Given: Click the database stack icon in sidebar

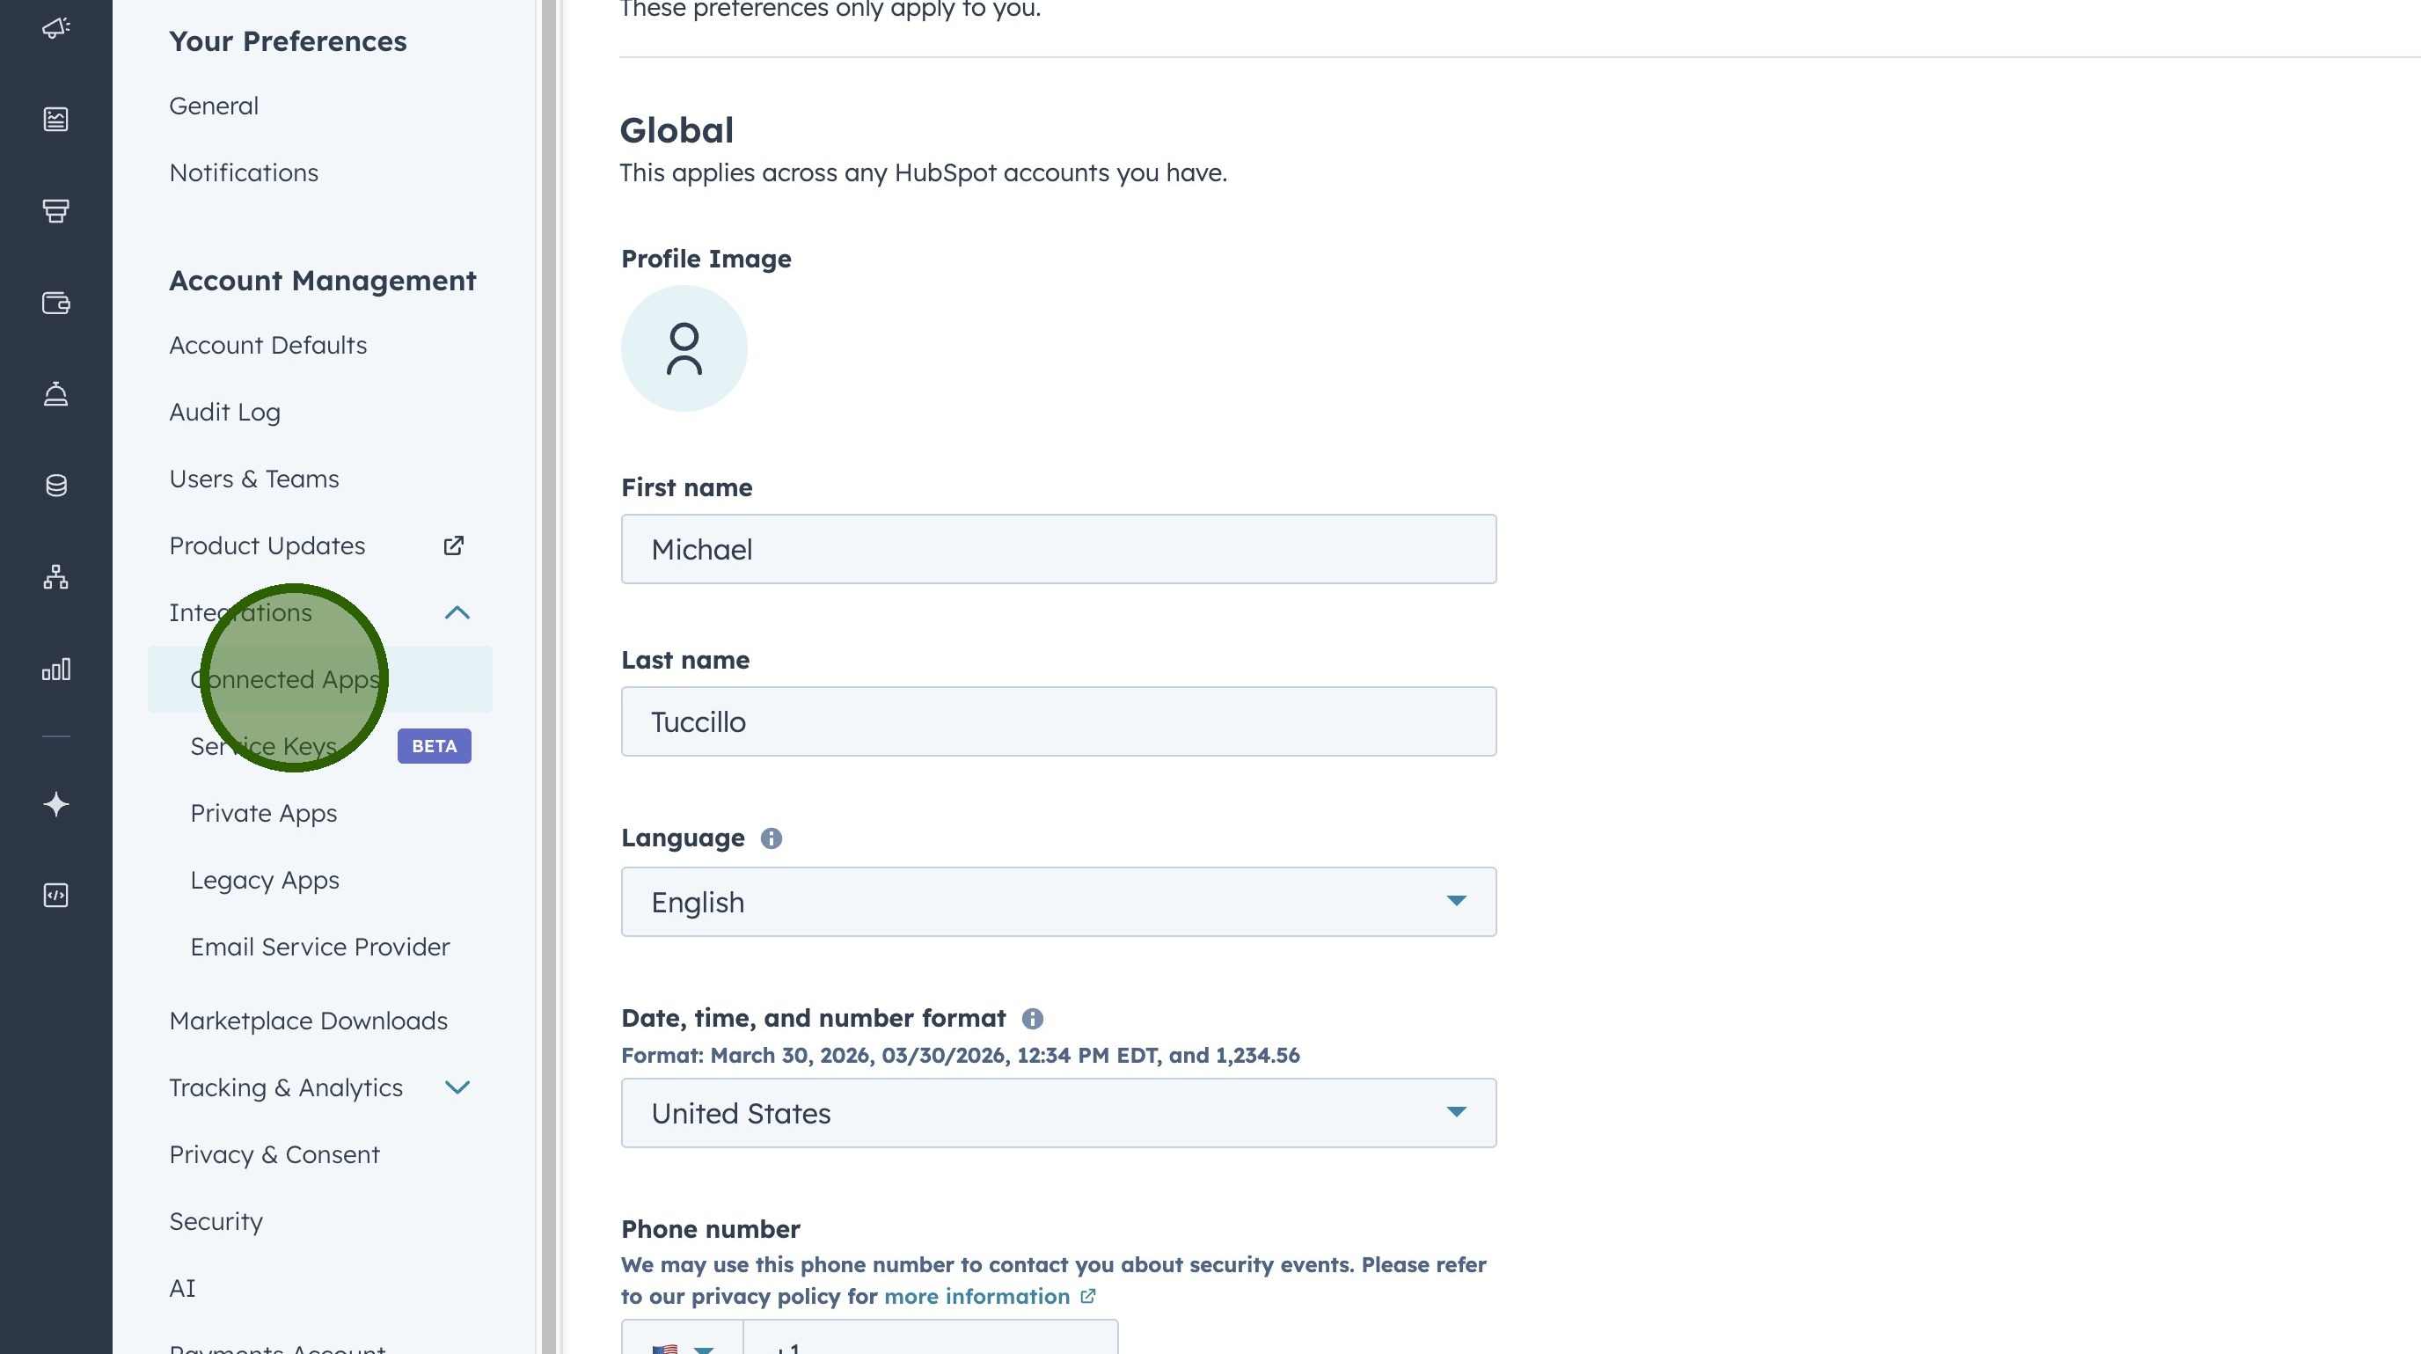Looking at the screenshot, I should tap(55, 486).
